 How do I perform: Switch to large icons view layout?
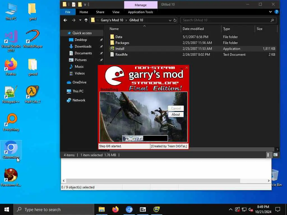point(275,155)
